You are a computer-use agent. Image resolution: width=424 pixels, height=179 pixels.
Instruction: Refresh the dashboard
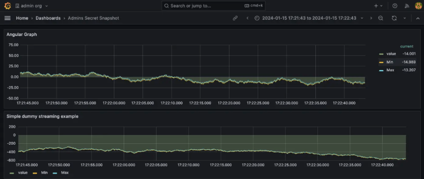394,18
